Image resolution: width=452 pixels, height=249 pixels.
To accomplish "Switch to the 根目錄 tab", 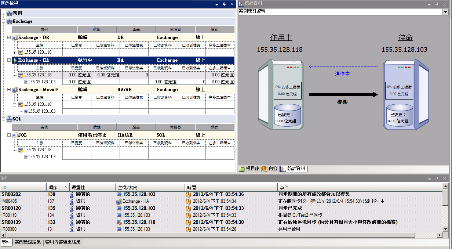I will pos(249,169).
